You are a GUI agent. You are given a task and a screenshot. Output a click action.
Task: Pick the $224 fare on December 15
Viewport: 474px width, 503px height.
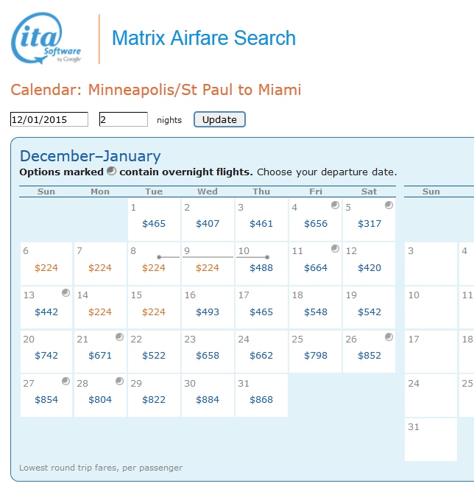(x=154, y=312)
